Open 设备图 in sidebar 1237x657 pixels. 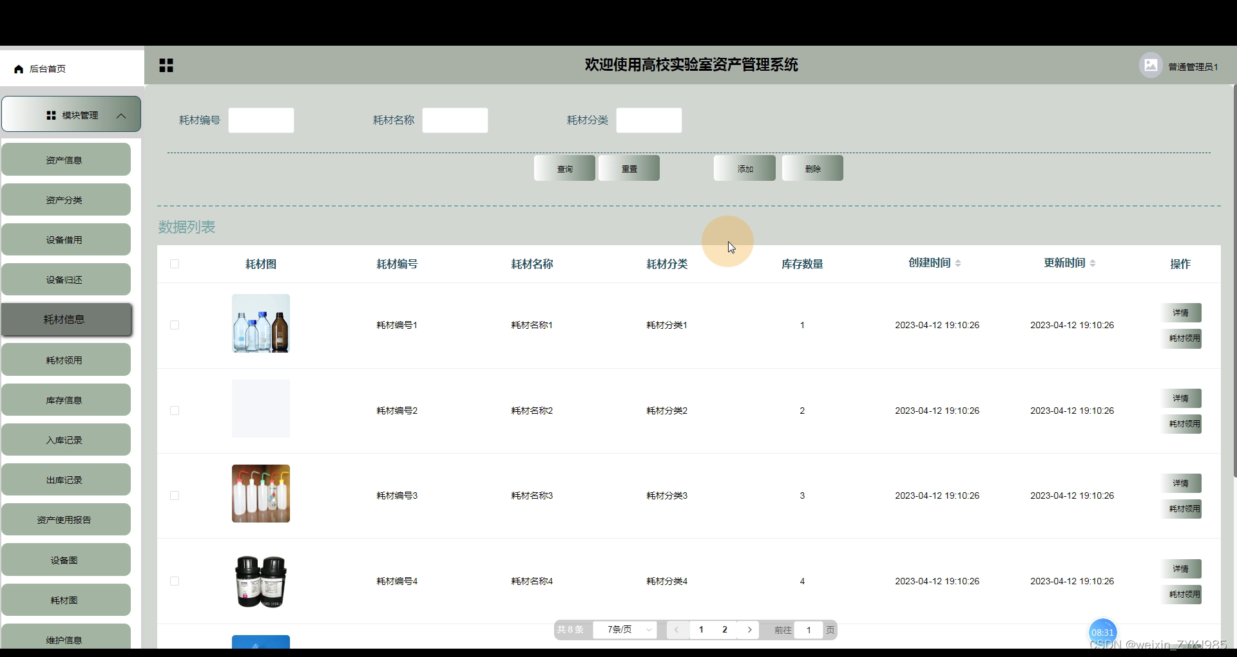[x=66, y=560]
